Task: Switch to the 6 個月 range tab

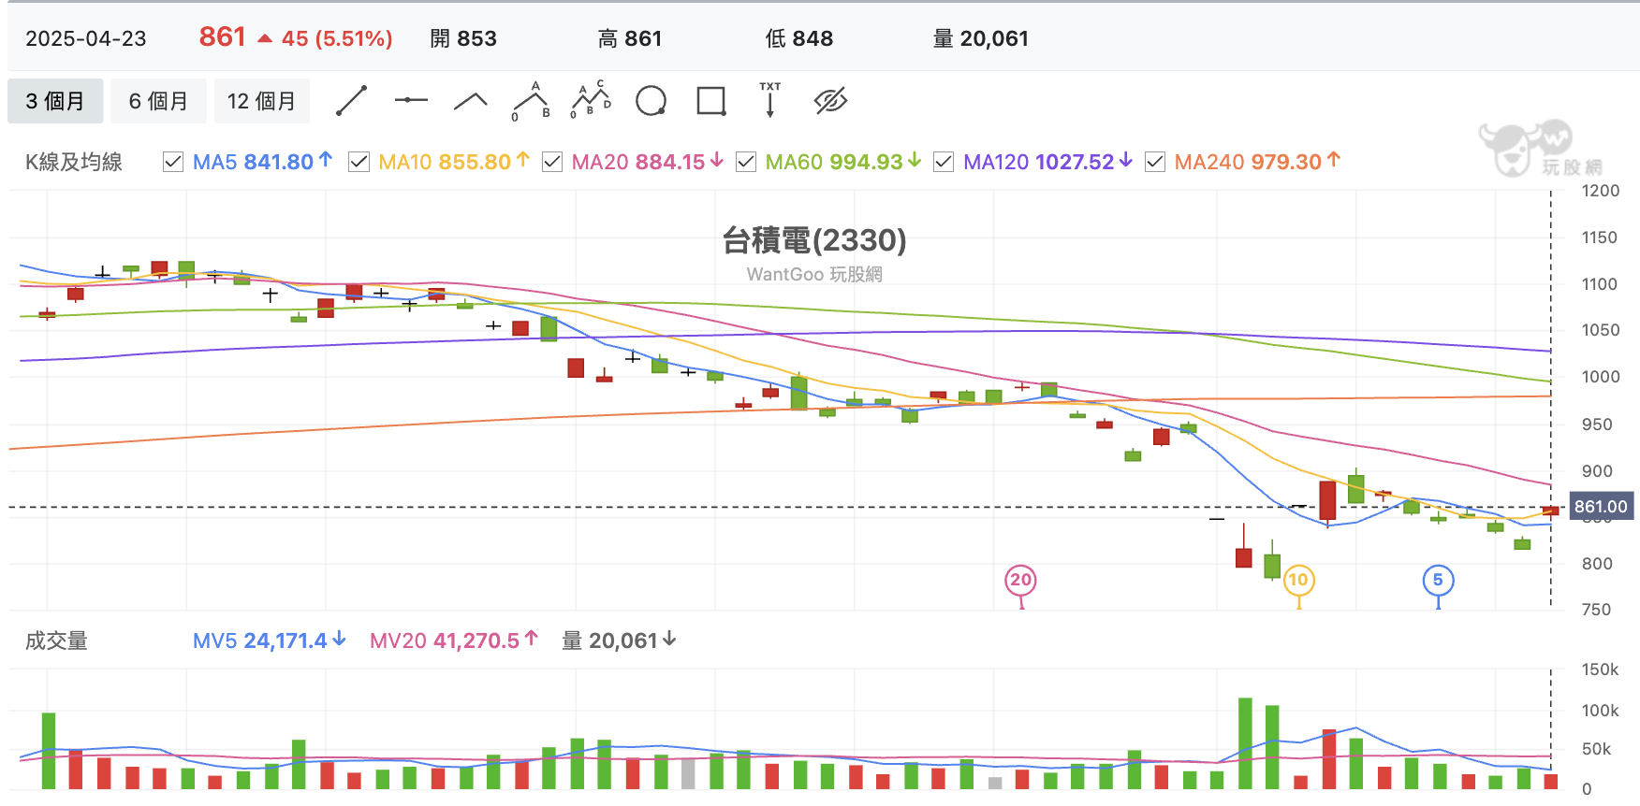Action: [x=158, y=101]
